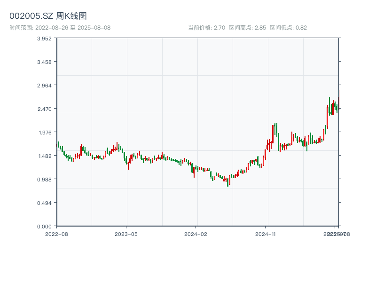The height and width of the screenshot is (282, 376).
Task: Click the 1.976 price level label
Action: tap(44, 133)
